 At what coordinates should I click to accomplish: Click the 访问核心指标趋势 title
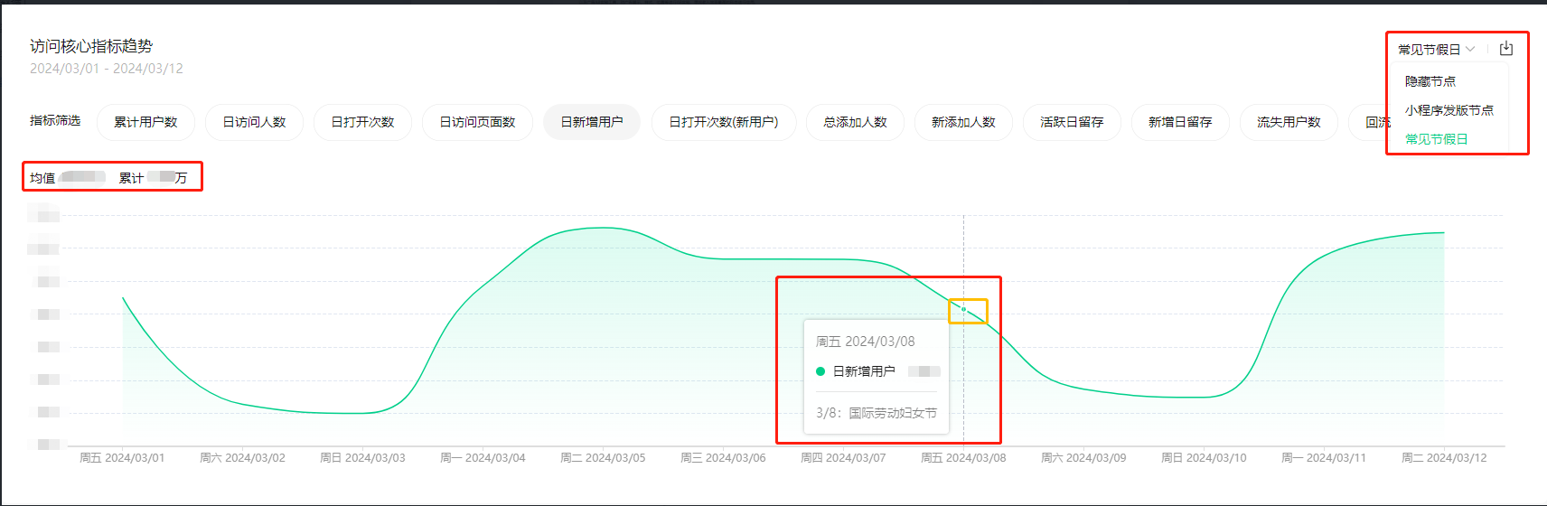click(x=91, y=46)
